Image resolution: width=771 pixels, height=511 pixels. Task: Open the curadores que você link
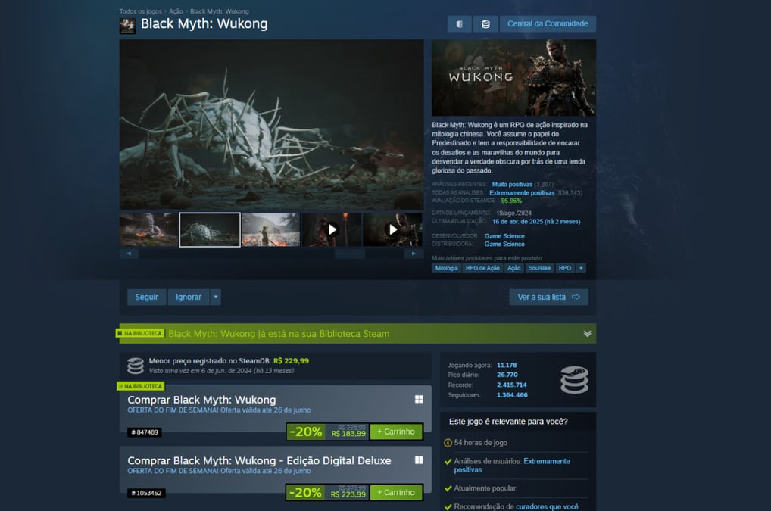tap(548, 506)
